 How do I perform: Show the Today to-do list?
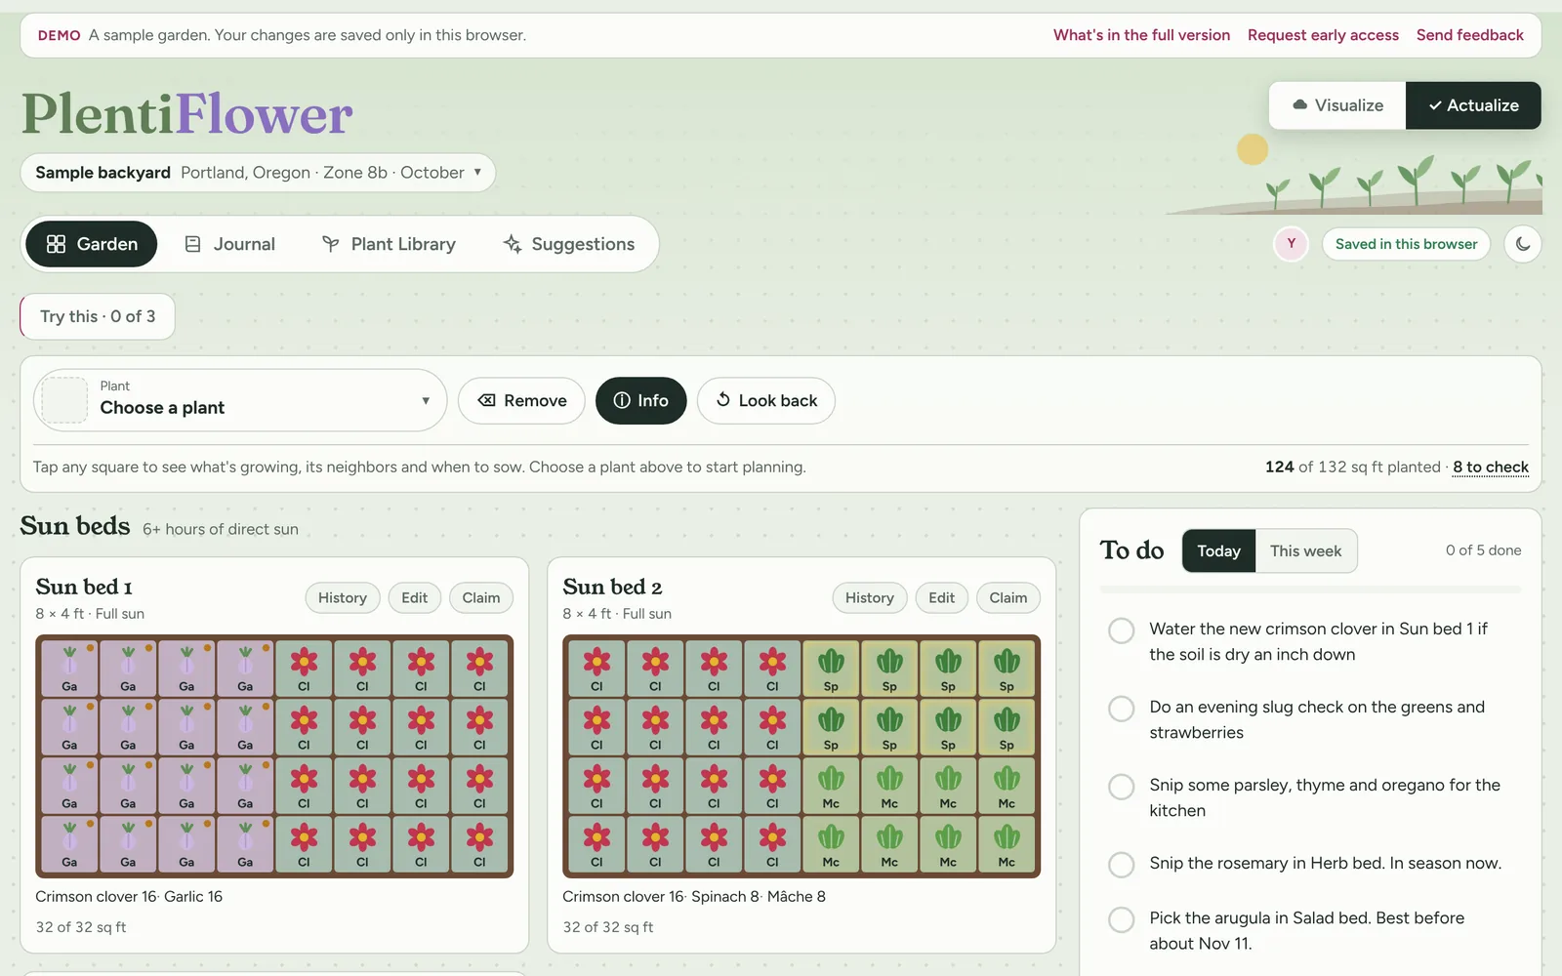coord(1218,551)
